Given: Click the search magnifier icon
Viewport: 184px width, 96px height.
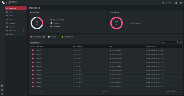Looking at the screenshot, I should coord(177,42).
